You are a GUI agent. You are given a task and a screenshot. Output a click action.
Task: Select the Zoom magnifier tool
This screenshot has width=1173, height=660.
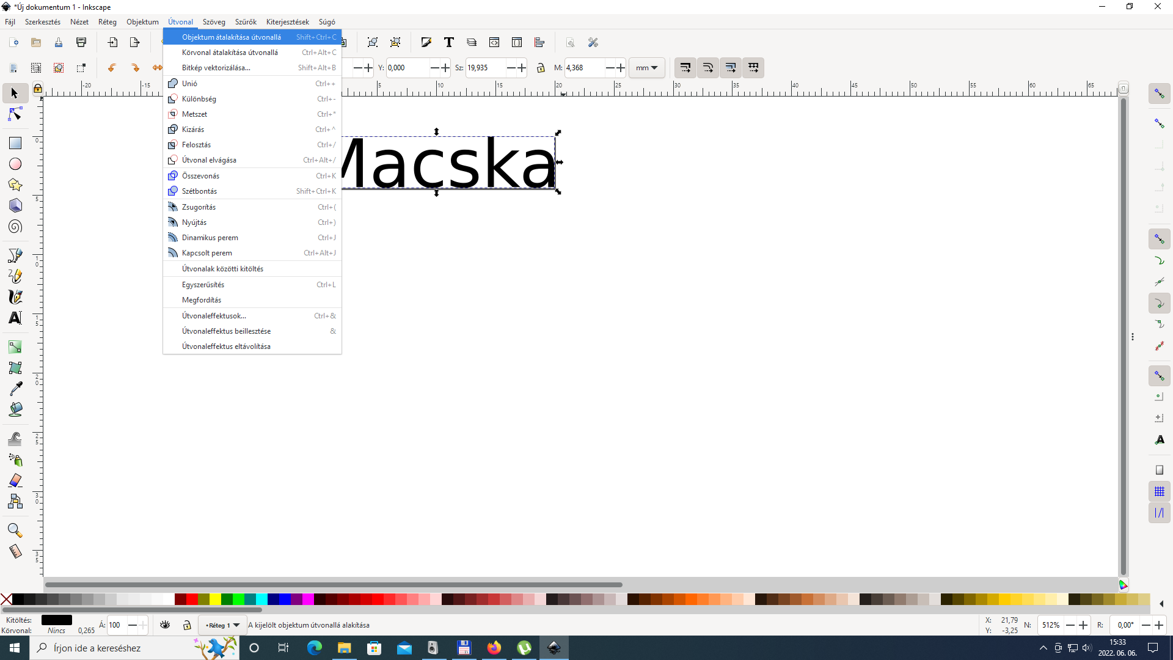click(15, 530)
